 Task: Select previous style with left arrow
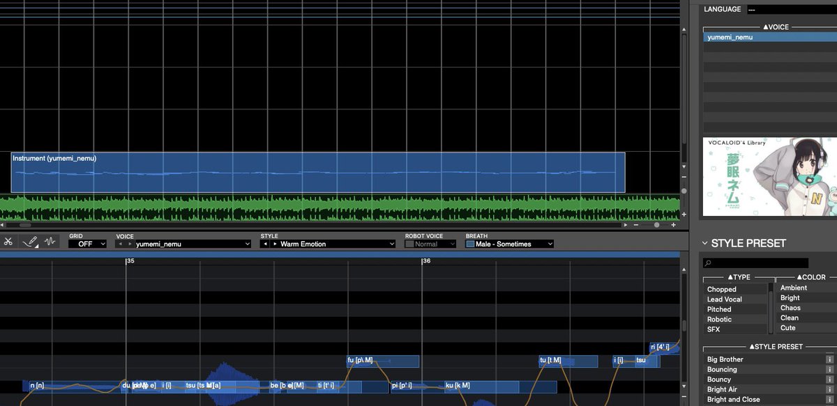265,244
